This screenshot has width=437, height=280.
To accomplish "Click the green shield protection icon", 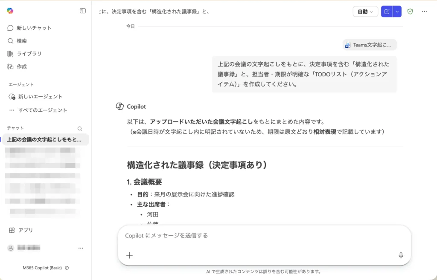I will click(410, 12).
